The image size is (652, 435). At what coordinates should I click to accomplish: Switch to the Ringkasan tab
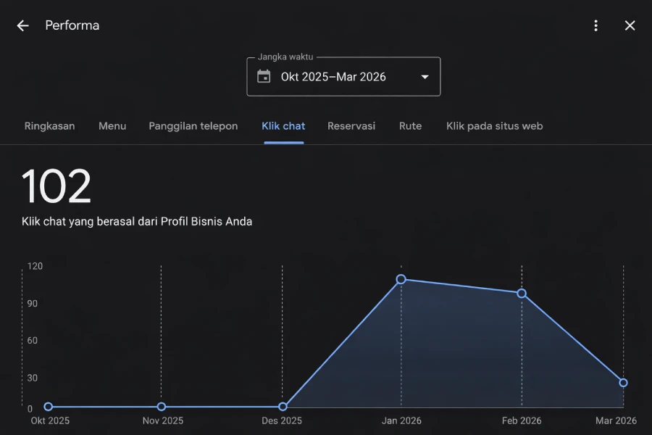49,126
